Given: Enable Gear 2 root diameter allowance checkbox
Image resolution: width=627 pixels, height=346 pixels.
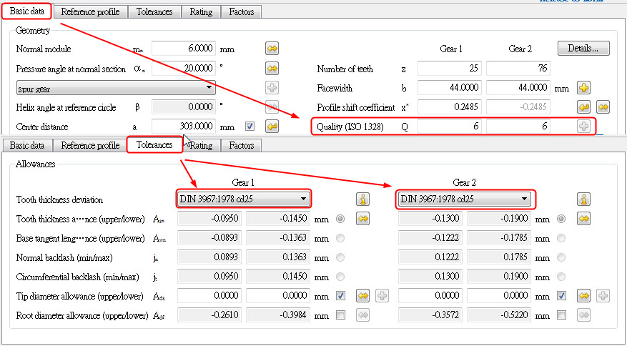Looking at the screenshot, I should tap(561, 315).
